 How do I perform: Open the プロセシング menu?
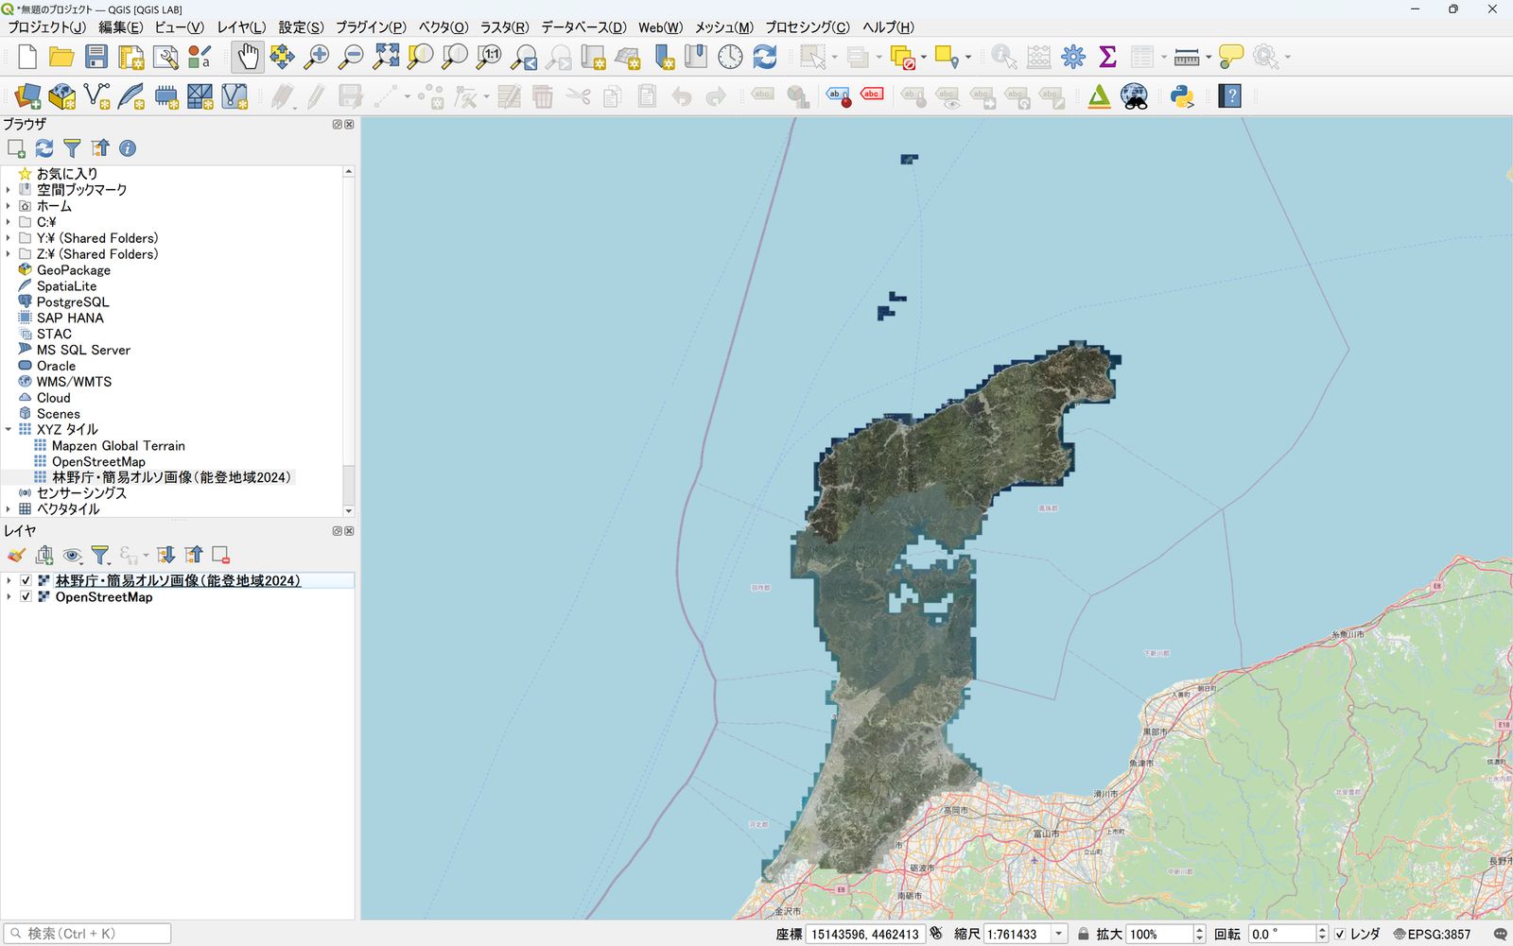pyautogui.click(x=807, y=27)
